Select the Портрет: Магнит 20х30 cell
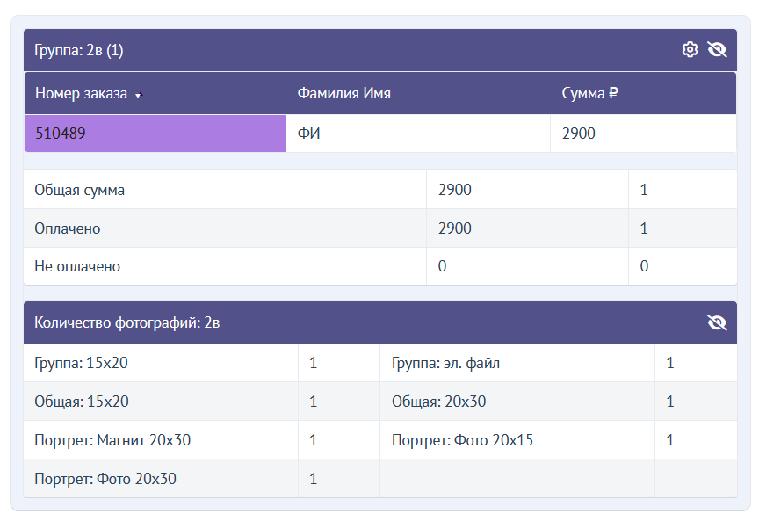This screenshot has width=759, height=521. click(x=112, y=440)
